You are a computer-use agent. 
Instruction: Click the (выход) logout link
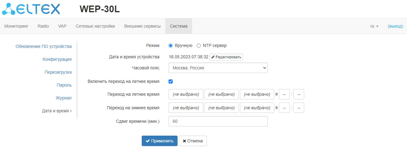point(395,26)
